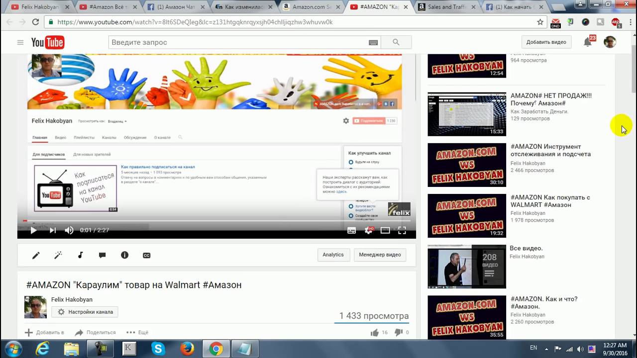Image resolution: width=637 pixels, height=358 pixels.
Task: Switch to the Amazon.com tab
Action: pyautogui.click(x=311, y=7)
